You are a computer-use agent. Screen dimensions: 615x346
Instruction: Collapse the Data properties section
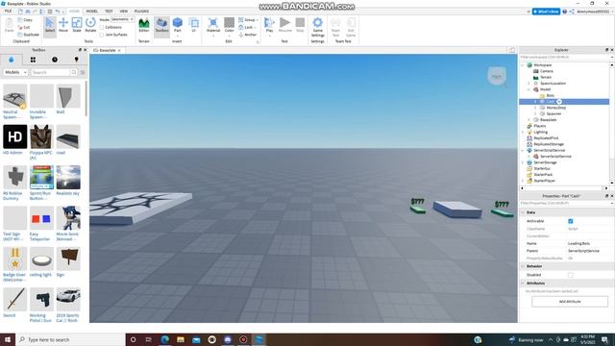click(523, 212)
